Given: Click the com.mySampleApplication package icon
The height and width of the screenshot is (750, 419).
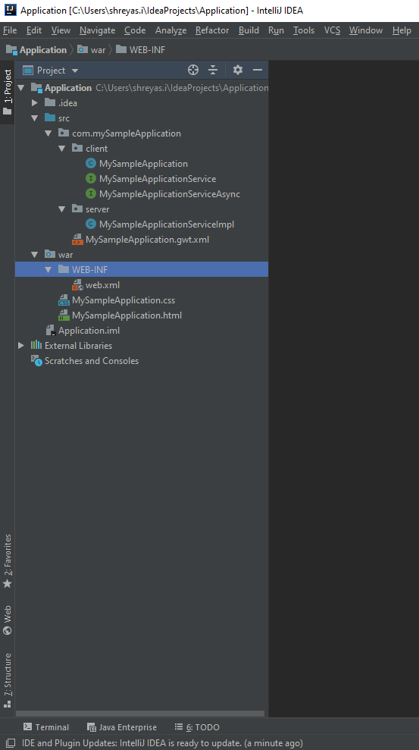Looking at the screenshot, I should pyautogui.click(x=64, y=133).
